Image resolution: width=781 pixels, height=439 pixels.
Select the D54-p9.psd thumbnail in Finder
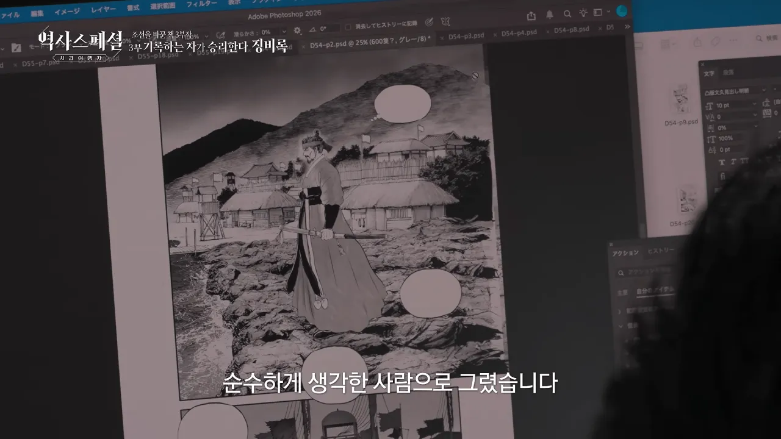tap(682, 101)
